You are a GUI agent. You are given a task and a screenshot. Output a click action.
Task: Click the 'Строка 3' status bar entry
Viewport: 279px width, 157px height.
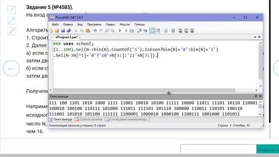click(225, 126)
